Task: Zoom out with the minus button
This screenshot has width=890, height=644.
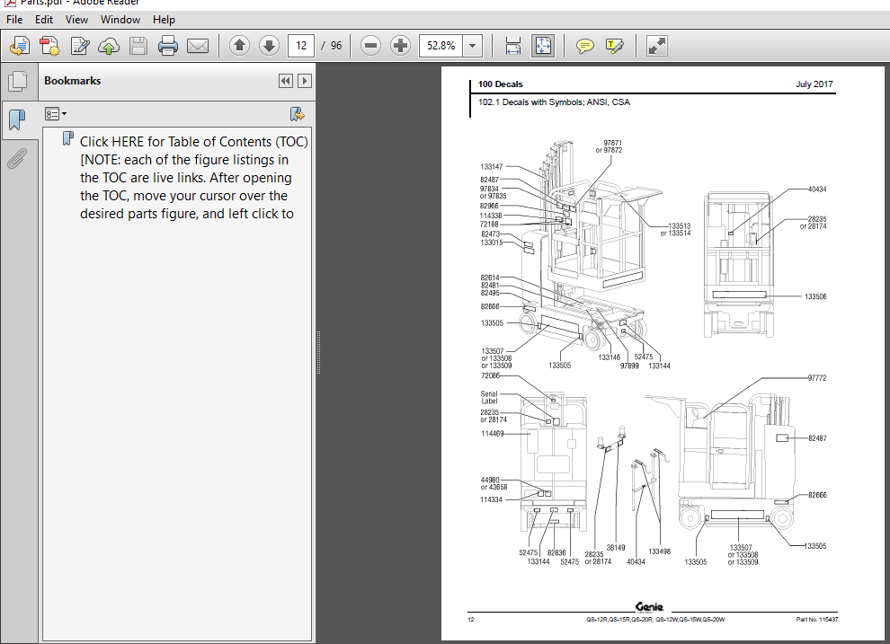Action: tap(370, 45)
